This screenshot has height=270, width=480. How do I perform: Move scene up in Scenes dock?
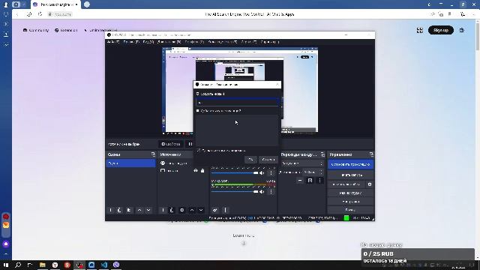click(139, 210)
